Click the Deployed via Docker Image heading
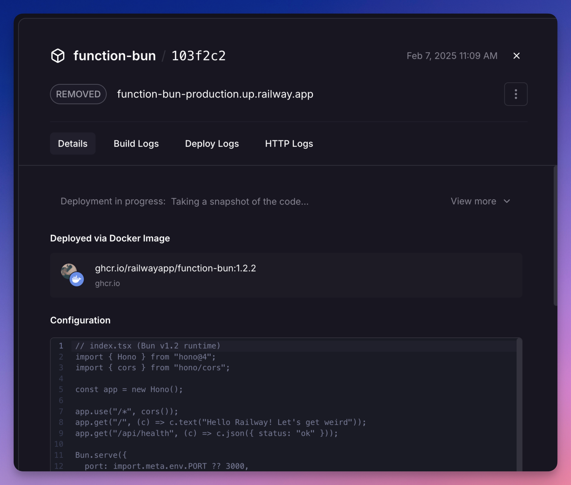This screenshot has width=571, height=485. tap(110, 238)
